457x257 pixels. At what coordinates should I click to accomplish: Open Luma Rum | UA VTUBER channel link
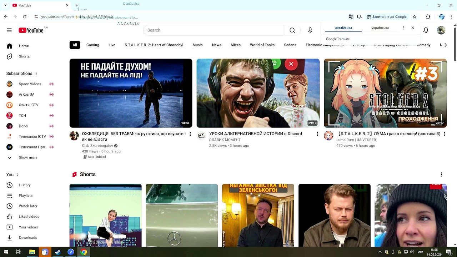[356, 140]
